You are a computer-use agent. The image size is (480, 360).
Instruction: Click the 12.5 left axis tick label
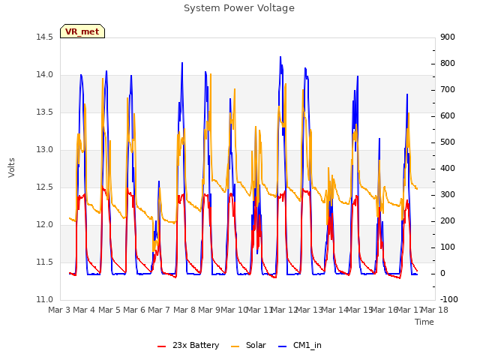point(44,187)
